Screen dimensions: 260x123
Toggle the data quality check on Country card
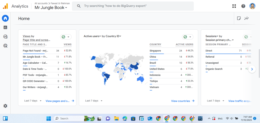tap(188, 37)
